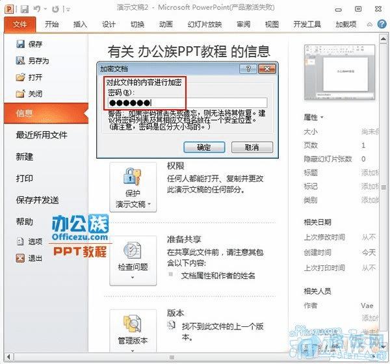Image resolution: width=390 pixels, height=364 pixels.
Task: Expand the 属性 properties dropdown
Action: (313, 117)
